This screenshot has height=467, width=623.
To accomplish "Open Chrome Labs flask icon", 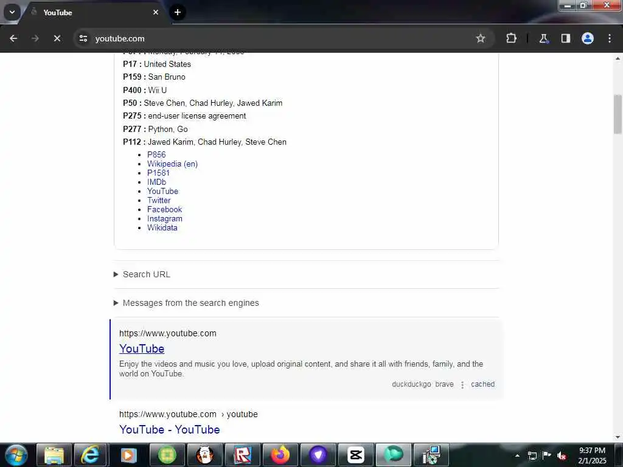I will [x=543, y=38].
